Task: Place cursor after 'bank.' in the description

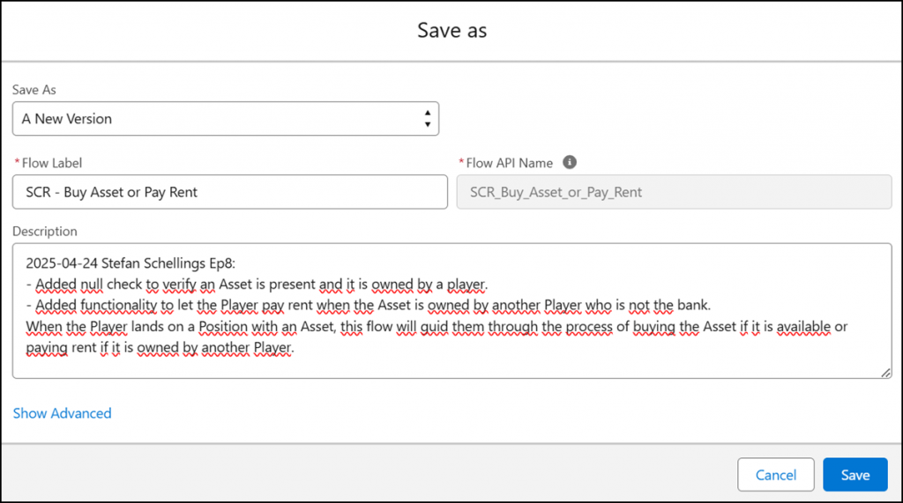Action: click(x=712, y=305)
